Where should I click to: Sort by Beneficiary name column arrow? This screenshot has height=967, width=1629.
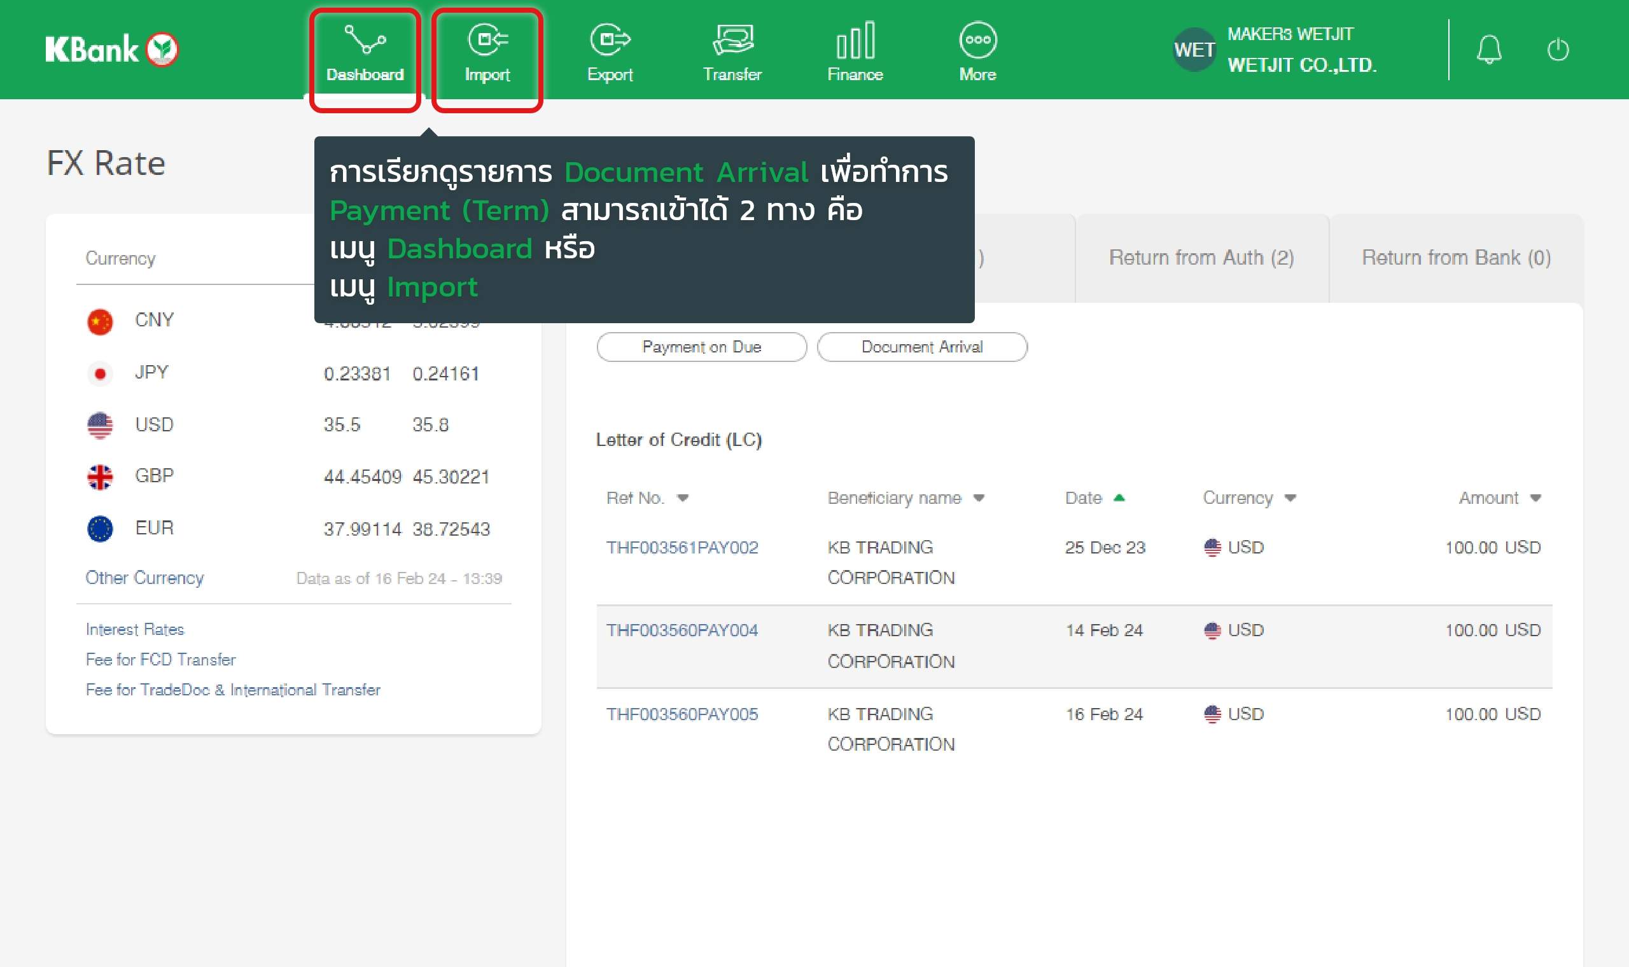click(x=978, y=498)
